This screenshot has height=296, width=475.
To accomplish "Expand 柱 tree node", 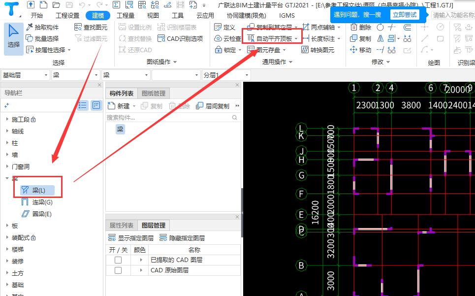I will pyautogui.click(x=7, y=143).
